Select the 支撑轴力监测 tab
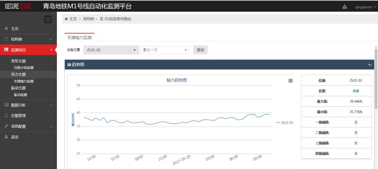 tap(79, 37)
